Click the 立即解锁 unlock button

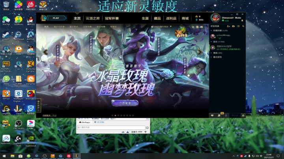pyautogui.click(x=125, y=103)
